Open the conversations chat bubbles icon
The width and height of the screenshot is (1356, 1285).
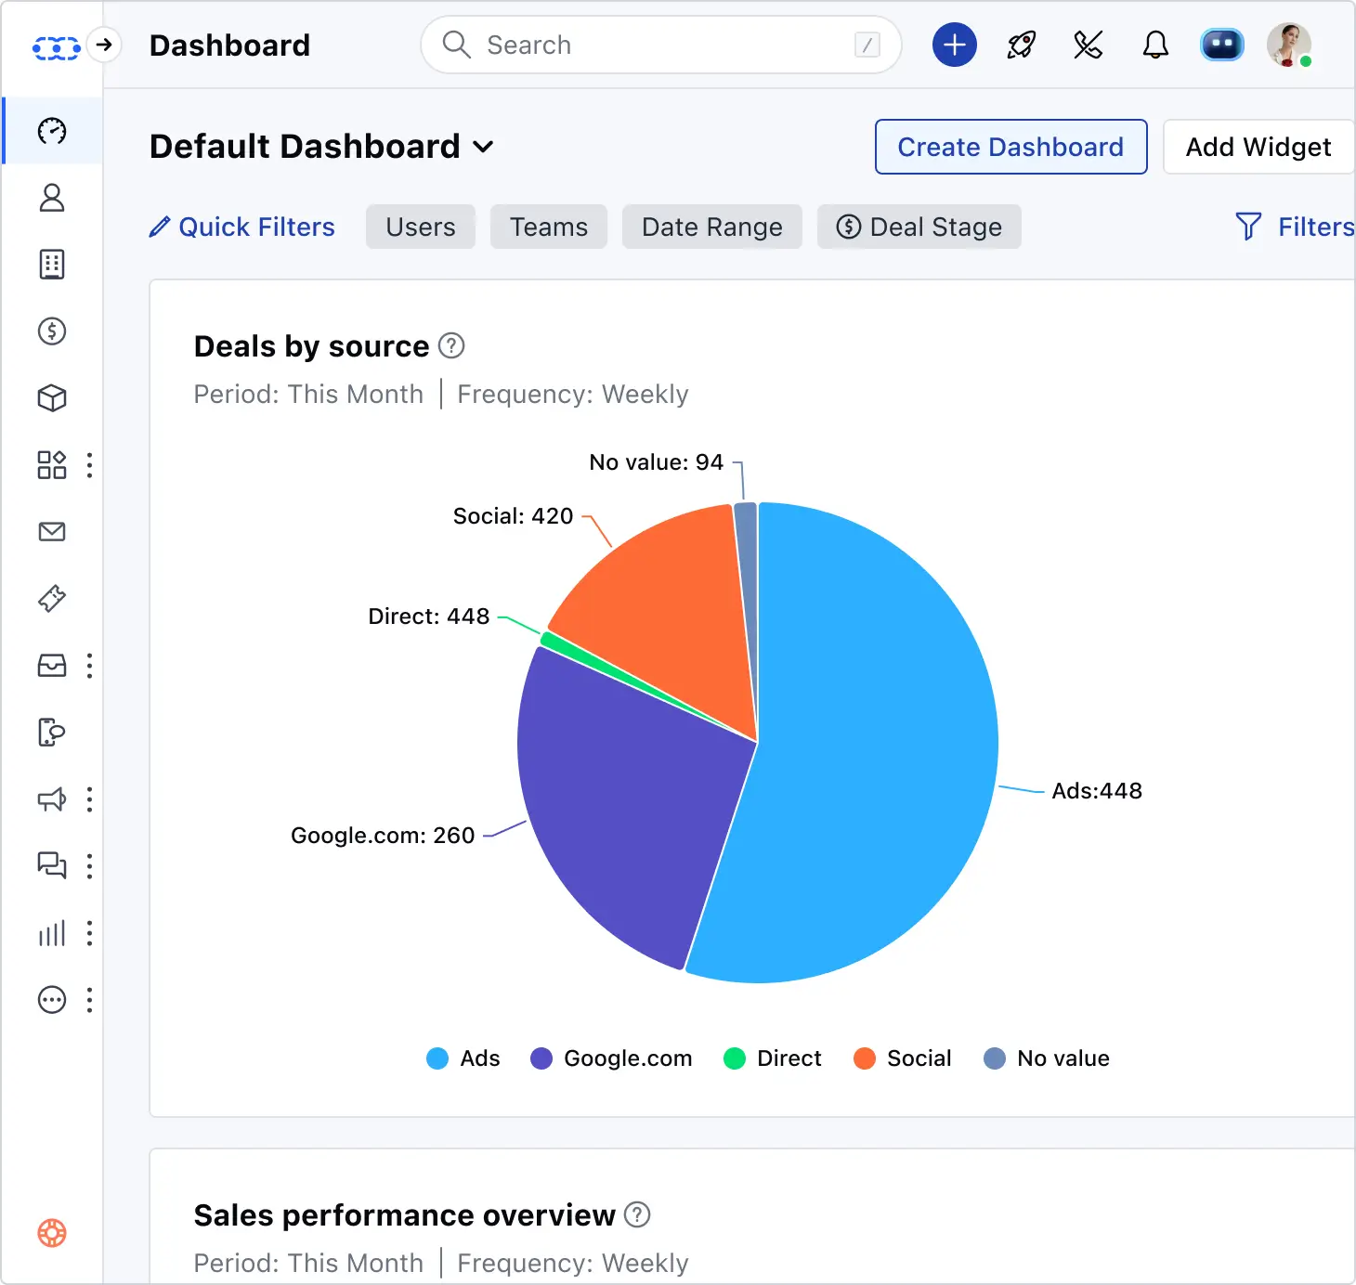click(x=52, y=866)
